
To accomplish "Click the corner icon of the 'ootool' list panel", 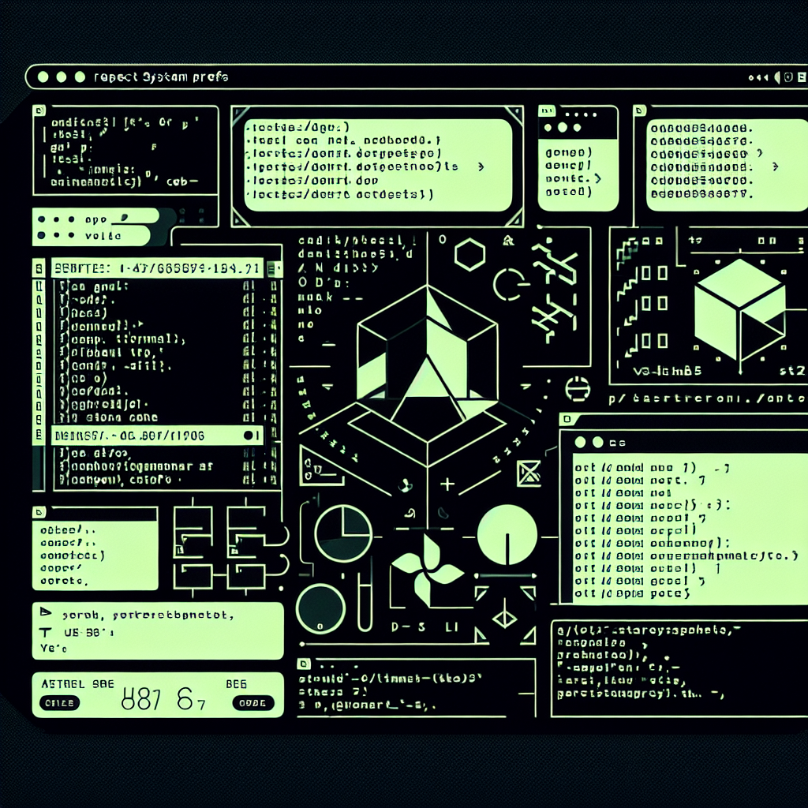I will 39,512.
